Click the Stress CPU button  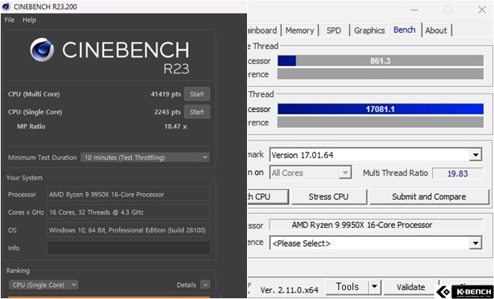329,197
